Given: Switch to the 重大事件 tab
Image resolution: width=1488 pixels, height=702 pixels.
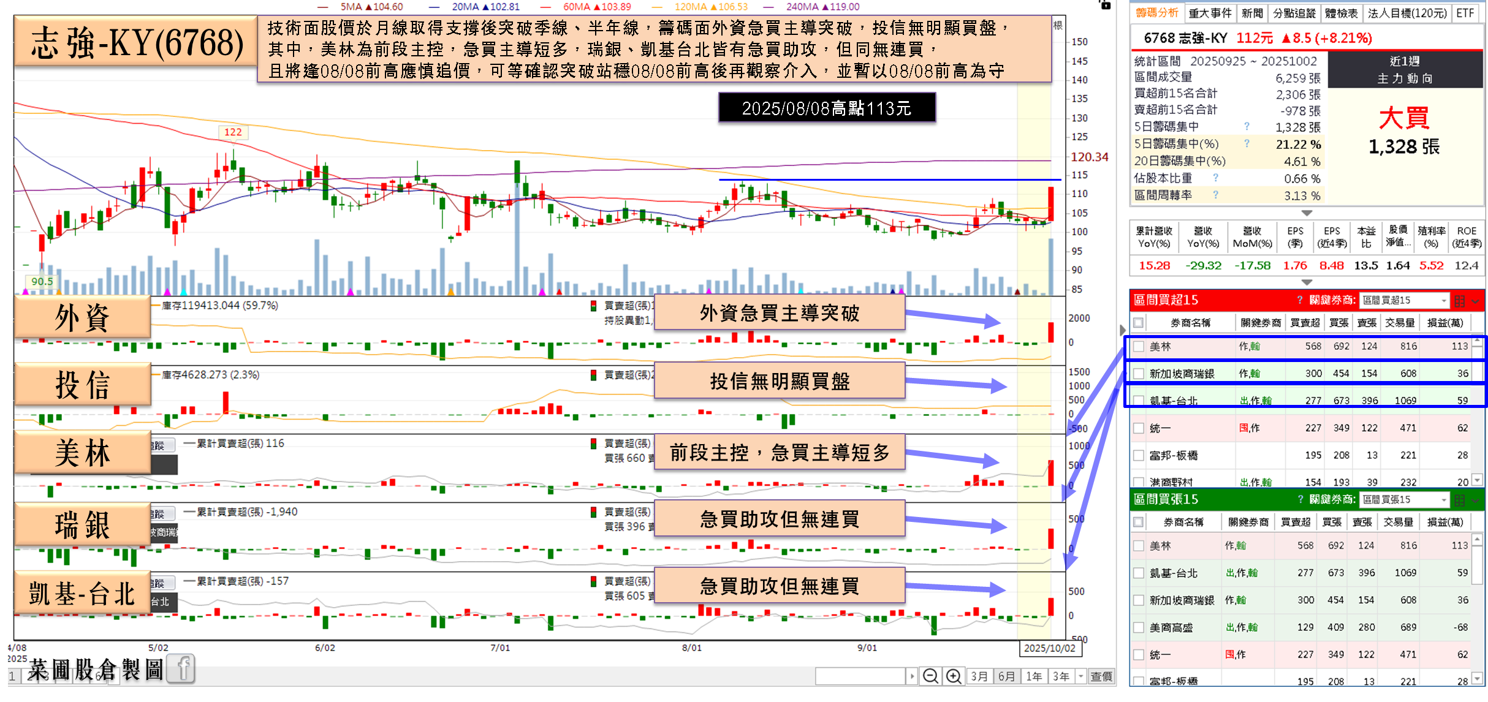Looking at the screenshot, I should pyautogui.click(x=1210, y=13).
